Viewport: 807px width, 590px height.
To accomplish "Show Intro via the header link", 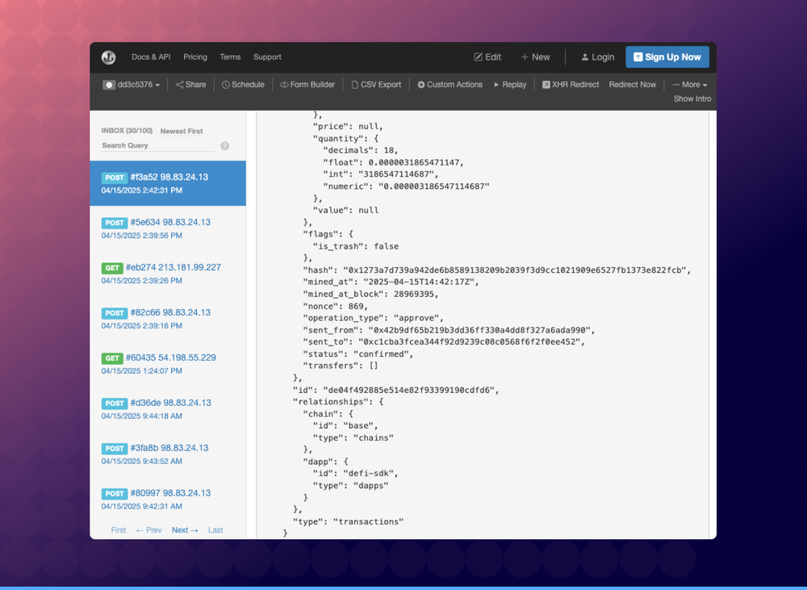I will 692,98.
